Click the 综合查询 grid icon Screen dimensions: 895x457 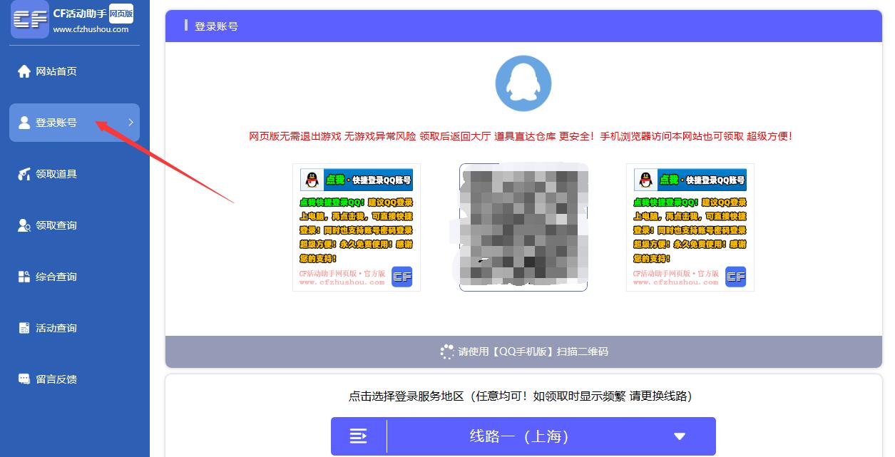click(x=24, y=277)
